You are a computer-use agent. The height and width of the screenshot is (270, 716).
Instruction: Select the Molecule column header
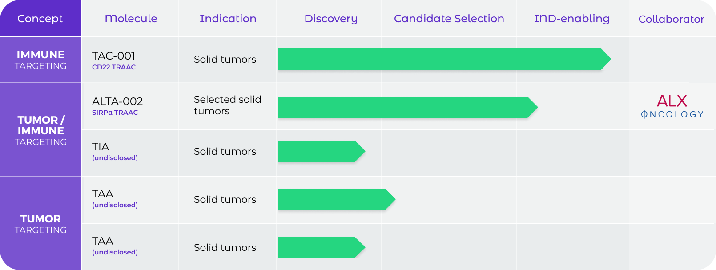pos(131,19)
